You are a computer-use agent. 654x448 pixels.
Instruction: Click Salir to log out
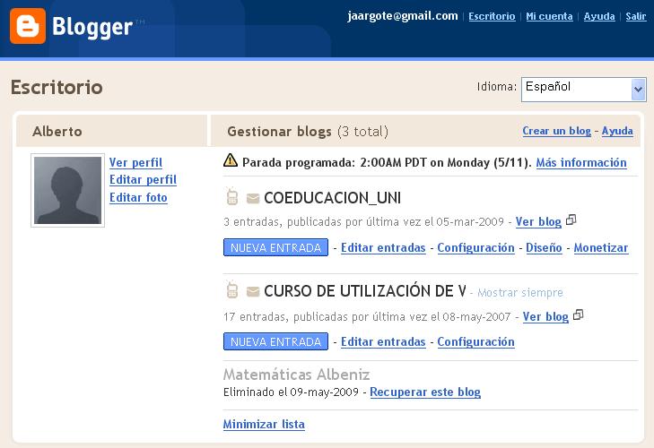636,16
